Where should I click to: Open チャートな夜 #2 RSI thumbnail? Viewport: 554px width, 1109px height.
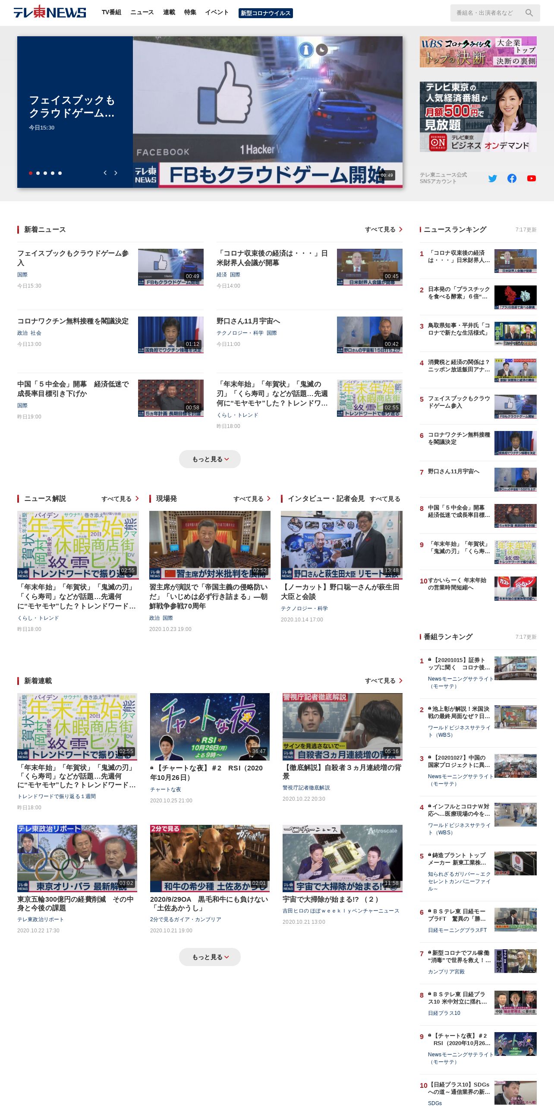(x=210, y=727)
